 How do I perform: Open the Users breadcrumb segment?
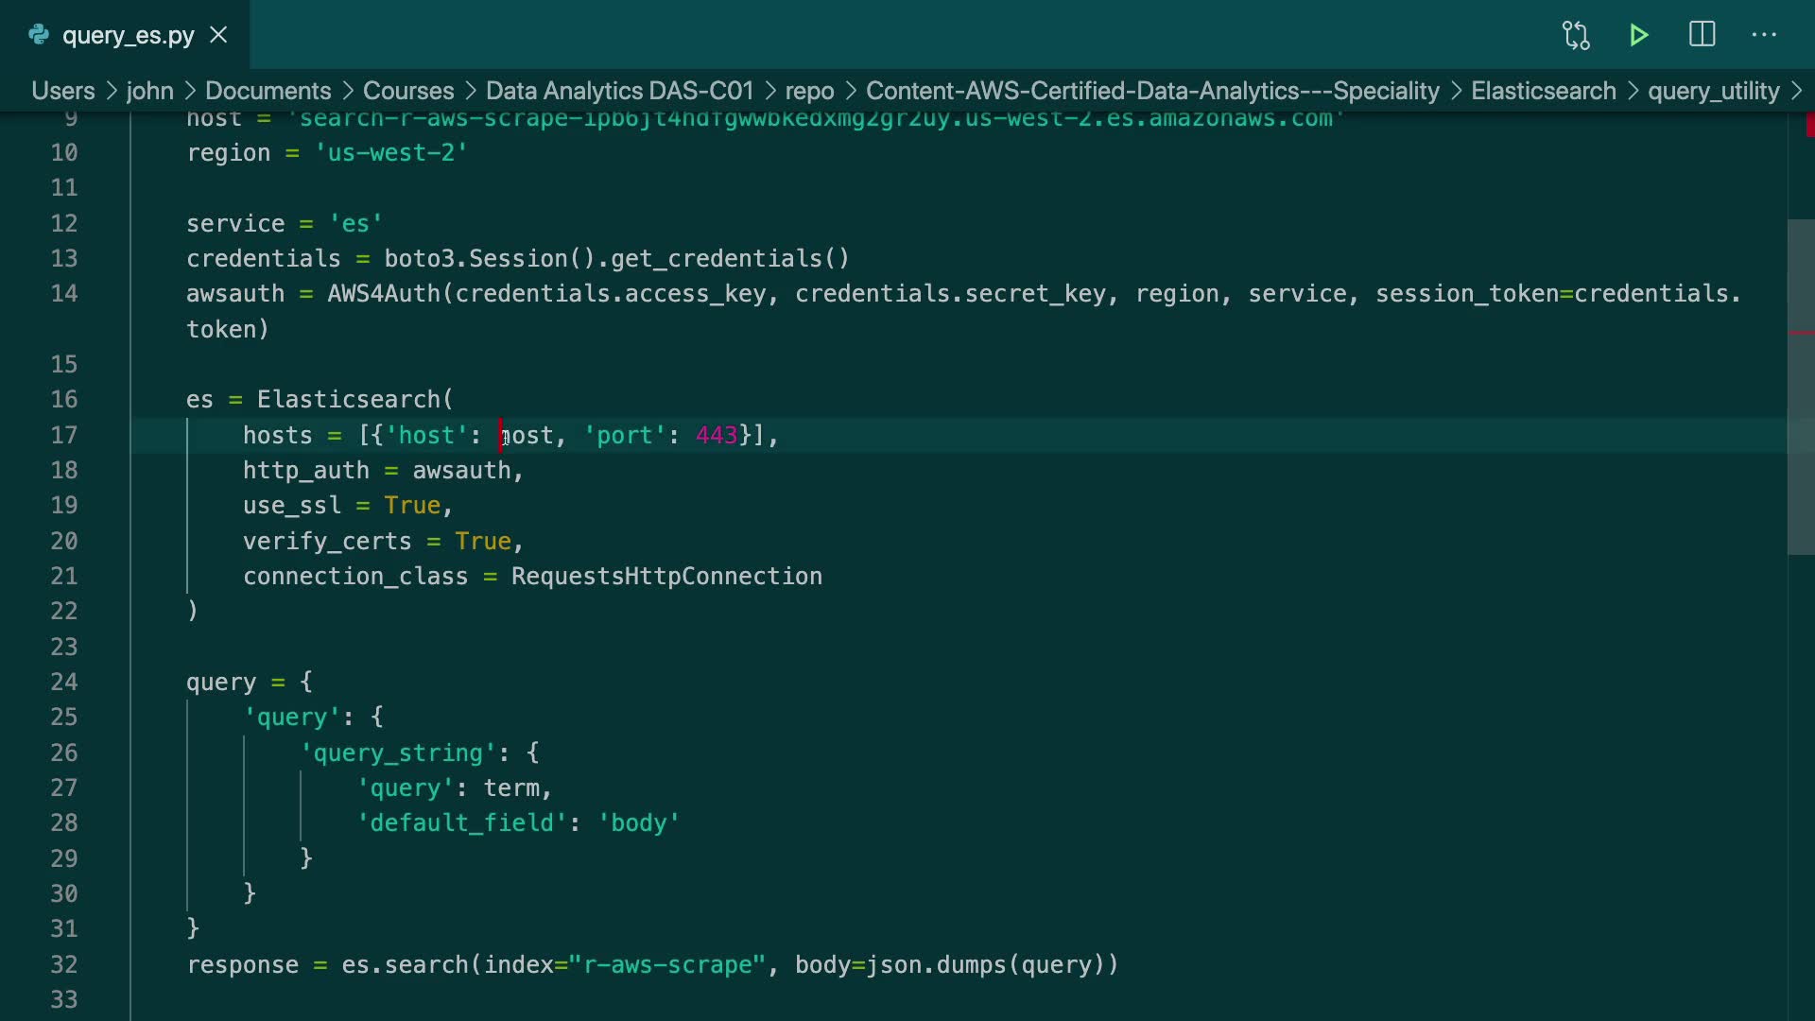tap(62, 91)
